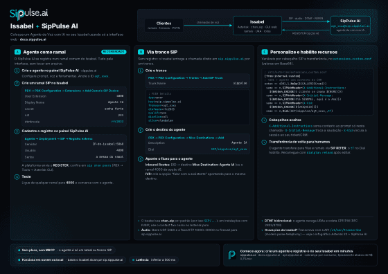The width and height of the screenshot is (388, 274).
Task: Click the 'Clientes' box in the diagram
Action: click(x=164, y=25)
